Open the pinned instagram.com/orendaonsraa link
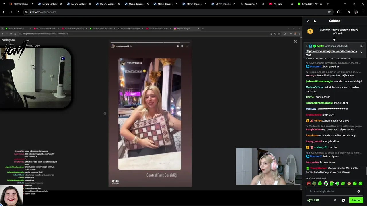Screen dimensions: 367x206 [331, 53]
